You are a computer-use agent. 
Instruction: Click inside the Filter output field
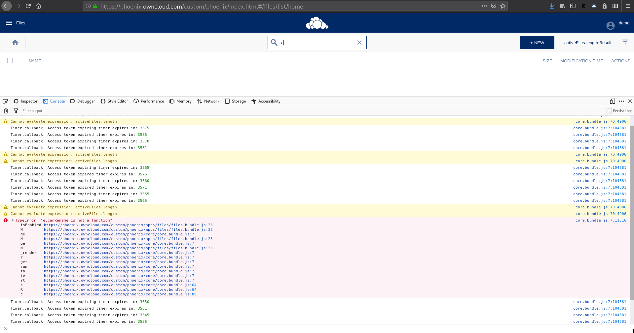click(x=50, y=111)
